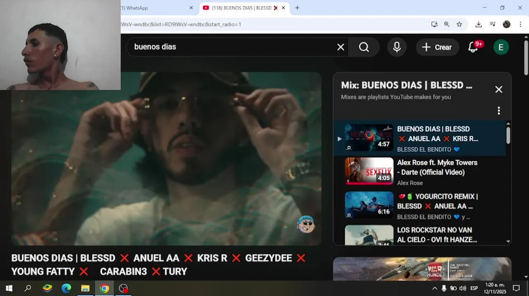Switch the ESP input language
This screenshot has height=296, width=529.
[x=474, y=289]
